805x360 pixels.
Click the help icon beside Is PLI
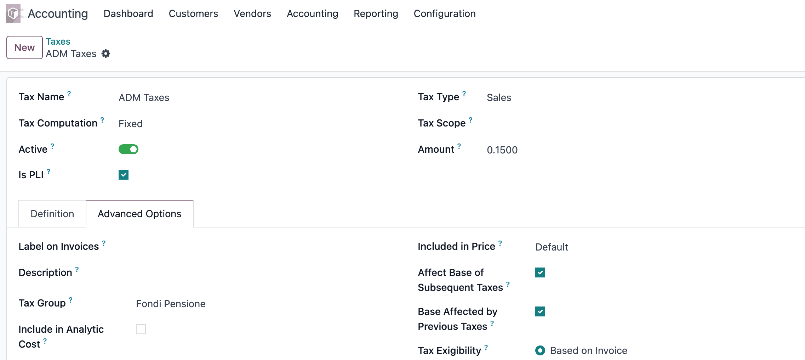48,171
